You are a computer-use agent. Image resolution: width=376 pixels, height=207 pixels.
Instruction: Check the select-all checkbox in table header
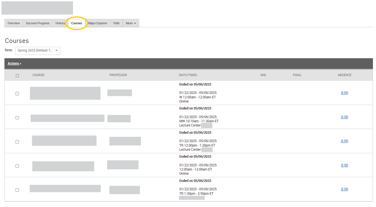click(17, 76)
